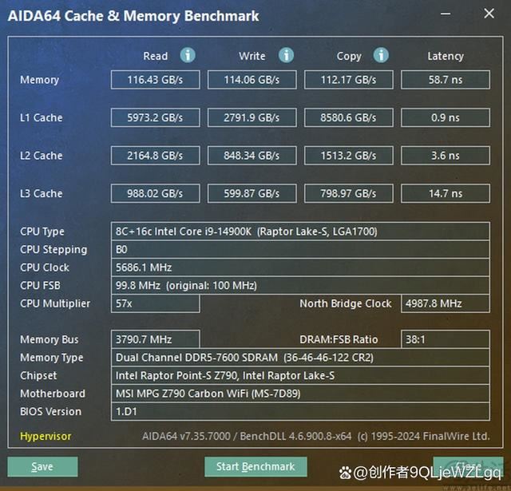Click the North Bridge Clock value box
The image size is (511, 491).
click(445, 303)
